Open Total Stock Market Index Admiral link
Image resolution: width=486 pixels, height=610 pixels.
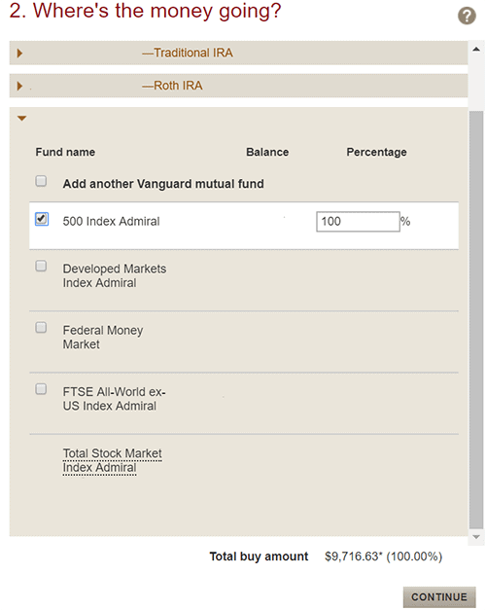pyautogui.click(x=113, y=460)
